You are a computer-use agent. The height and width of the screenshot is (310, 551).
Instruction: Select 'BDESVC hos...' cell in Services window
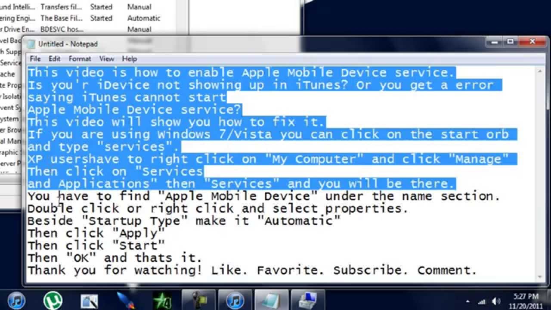pos(62,29)
